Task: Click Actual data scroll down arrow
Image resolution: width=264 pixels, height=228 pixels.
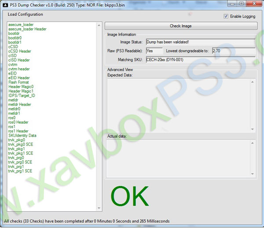Action: (x=253, y=174)
